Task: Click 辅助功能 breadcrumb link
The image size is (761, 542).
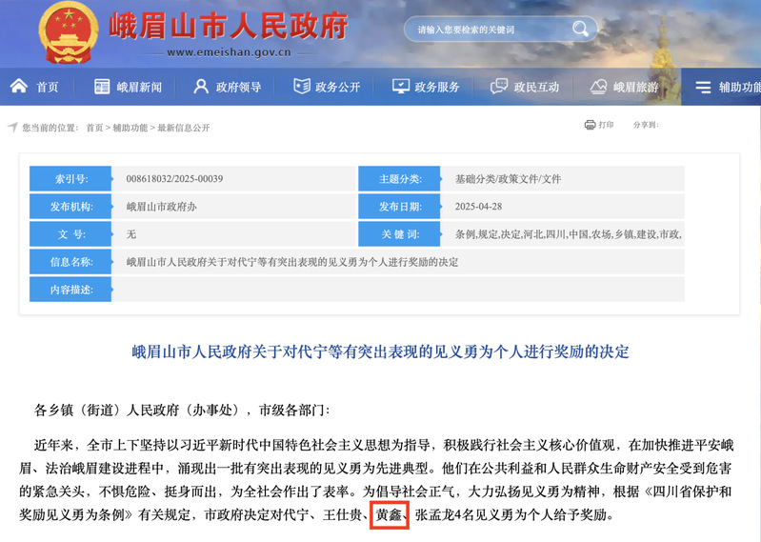Action: tap(130, 128)
